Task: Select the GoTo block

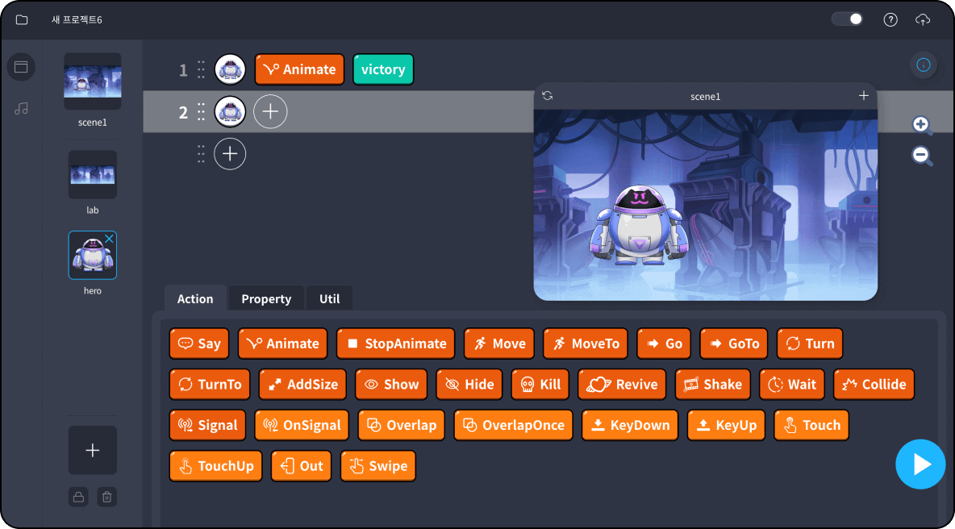Action: pos(734,344)
